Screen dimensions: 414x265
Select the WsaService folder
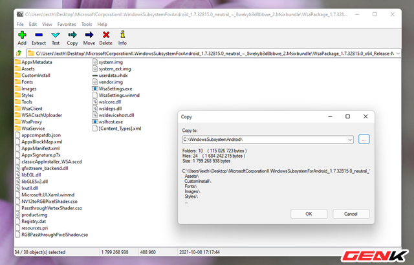(x=30, y=129)
